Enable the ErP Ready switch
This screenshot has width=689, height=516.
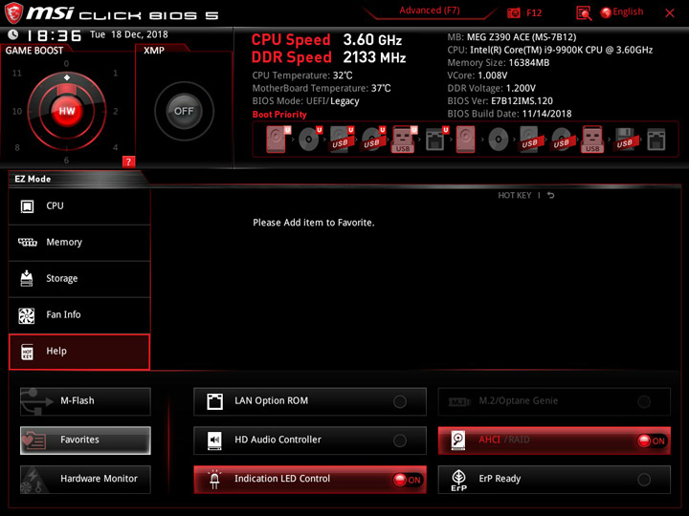[x=644, y=480]
